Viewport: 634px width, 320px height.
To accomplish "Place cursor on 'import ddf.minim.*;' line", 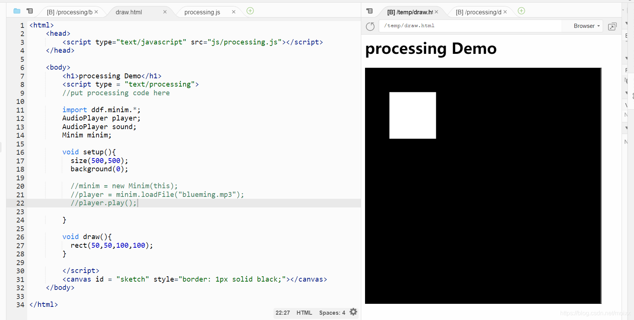I will tap(101, 110).
